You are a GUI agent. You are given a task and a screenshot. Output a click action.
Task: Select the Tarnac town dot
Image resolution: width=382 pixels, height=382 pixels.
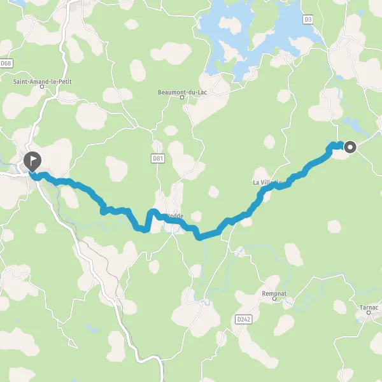point(369,313)
